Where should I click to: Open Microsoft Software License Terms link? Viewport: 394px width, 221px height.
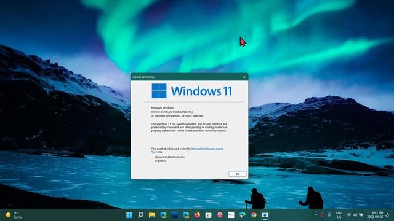(x=187, y=150)
